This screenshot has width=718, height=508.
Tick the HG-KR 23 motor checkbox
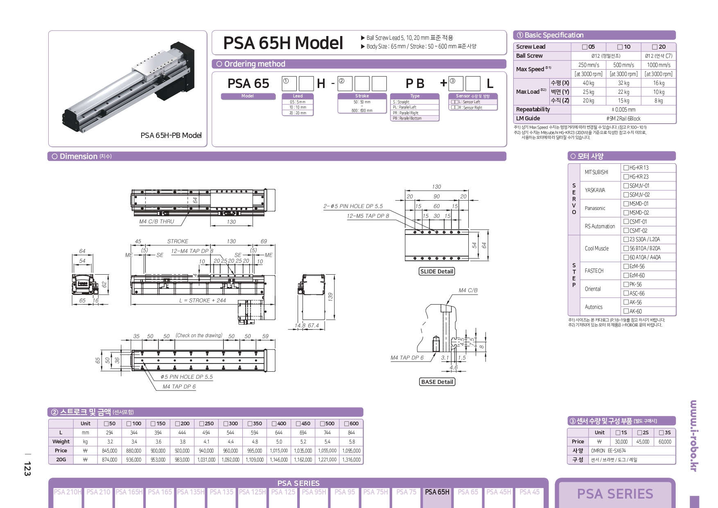click(626, 176)
